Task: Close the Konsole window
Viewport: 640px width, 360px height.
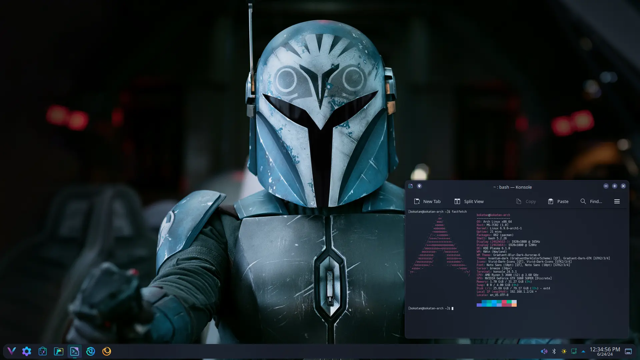Action: (623, 186)
